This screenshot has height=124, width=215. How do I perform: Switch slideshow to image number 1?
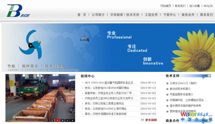[x=52, y=120]
